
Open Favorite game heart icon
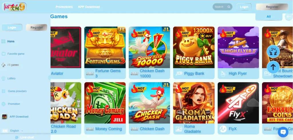(x=3, y=54)
